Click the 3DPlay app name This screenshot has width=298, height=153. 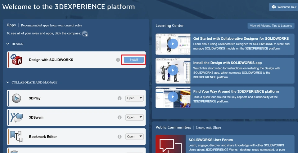pos(34,98)
